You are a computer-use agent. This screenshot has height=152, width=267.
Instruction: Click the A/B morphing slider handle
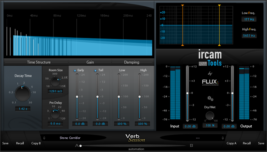(80, 146)
